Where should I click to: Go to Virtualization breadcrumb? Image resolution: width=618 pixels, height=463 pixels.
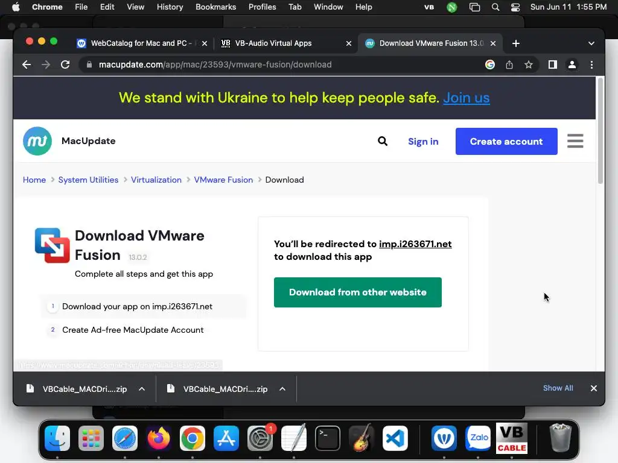tap(156, 180)
